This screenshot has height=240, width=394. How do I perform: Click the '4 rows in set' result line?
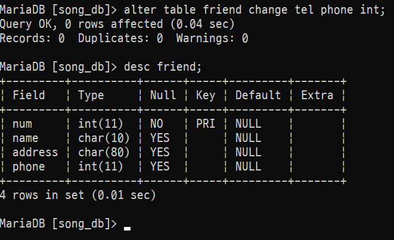[x=77, y=195]
